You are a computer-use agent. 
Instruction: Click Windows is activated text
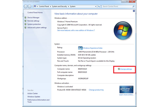coord(65,87)
